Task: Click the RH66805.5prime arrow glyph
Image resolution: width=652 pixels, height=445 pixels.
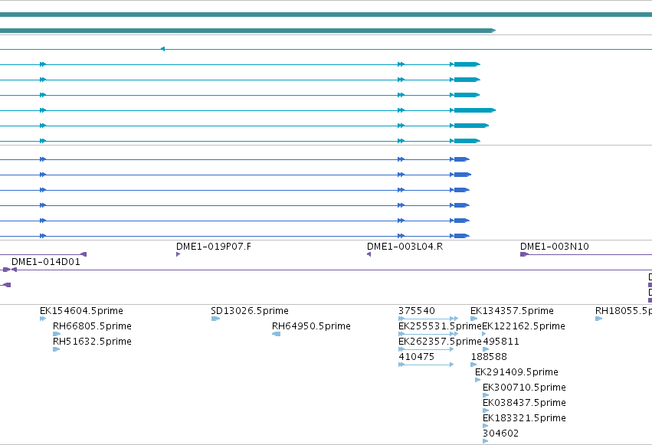Action: tap(57, 334)
